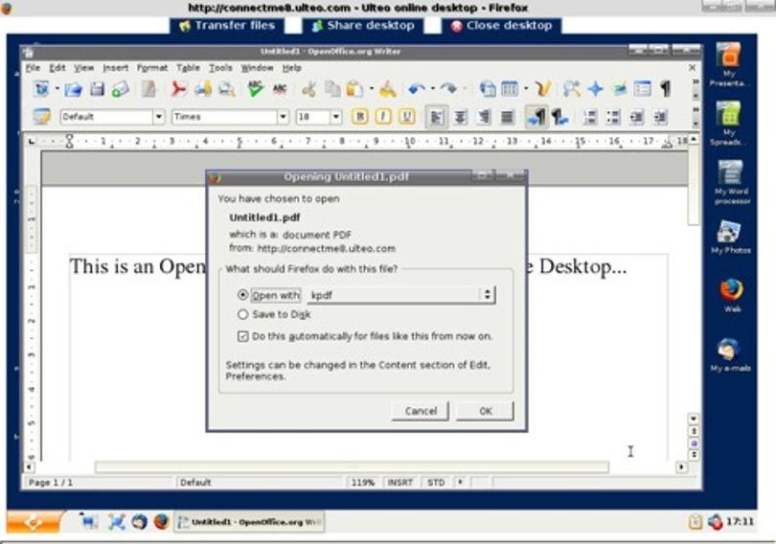Select the 'Save to Disk' radio button
The height and width of the screenshot is (544, 776).
(x=242, y=314)
